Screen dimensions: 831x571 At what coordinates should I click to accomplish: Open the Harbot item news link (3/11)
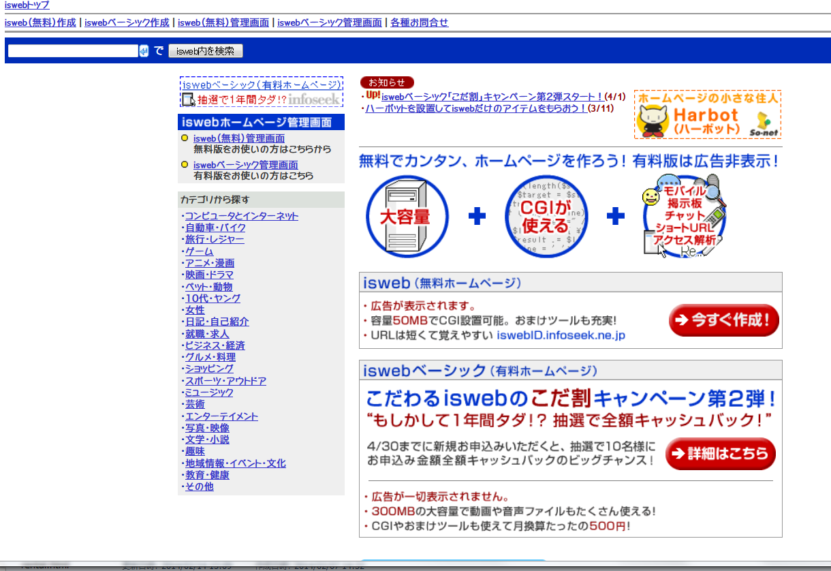tap(475, 108)
